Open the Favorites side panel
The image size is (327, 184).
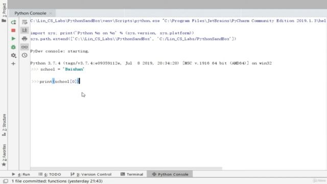[4, 155]
